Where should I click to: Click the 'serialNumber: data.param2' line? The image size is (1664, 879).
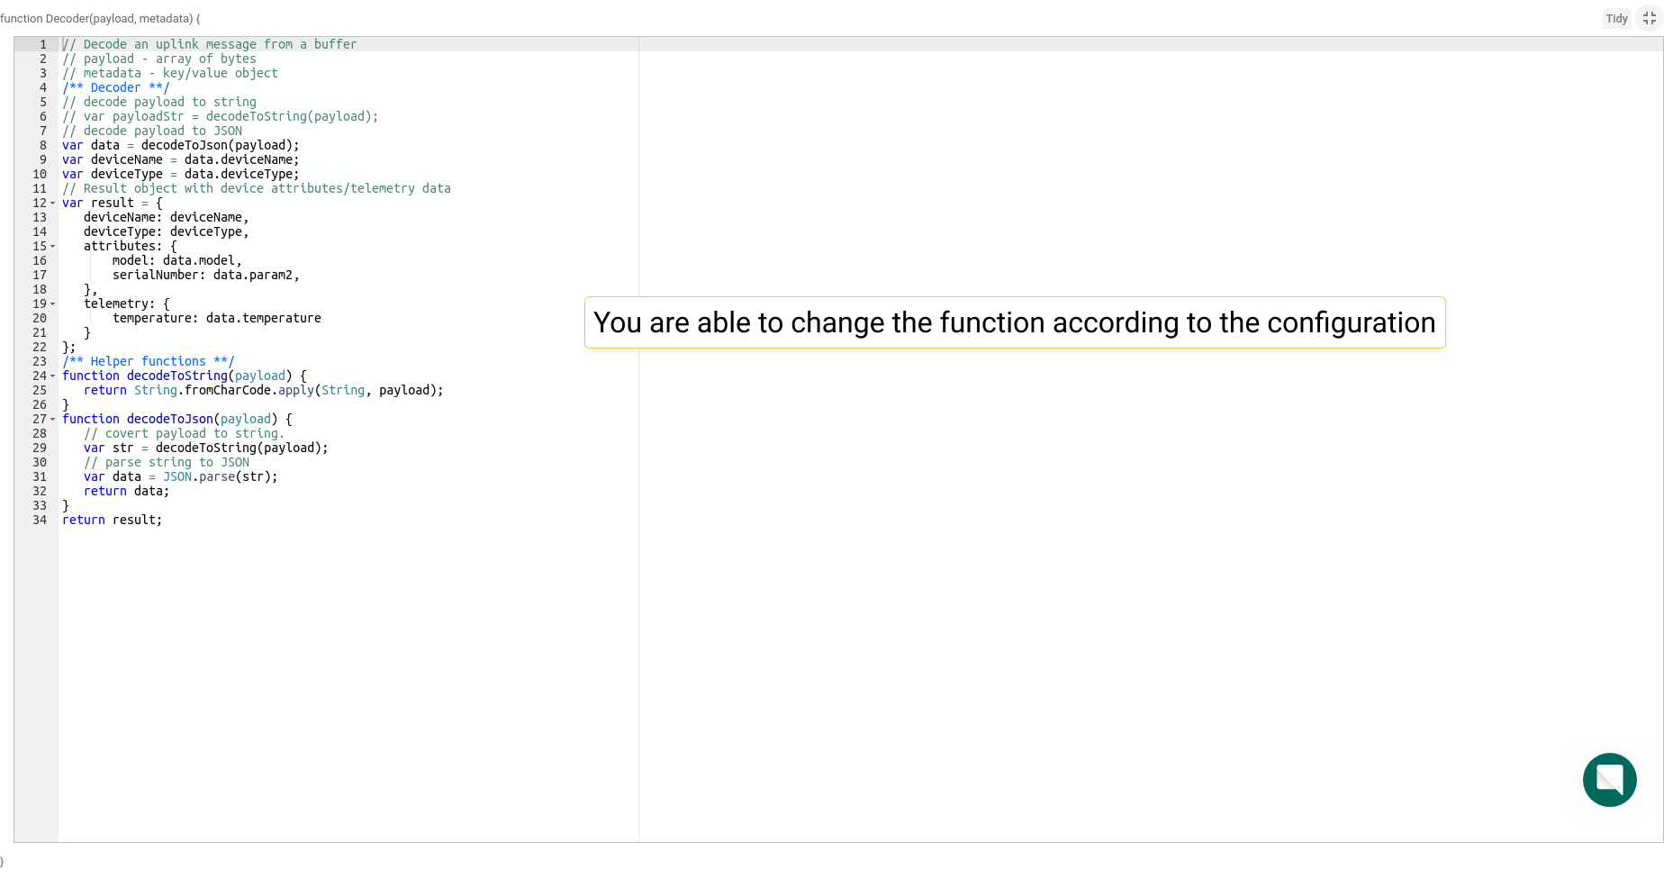click(x=206, y=275)
